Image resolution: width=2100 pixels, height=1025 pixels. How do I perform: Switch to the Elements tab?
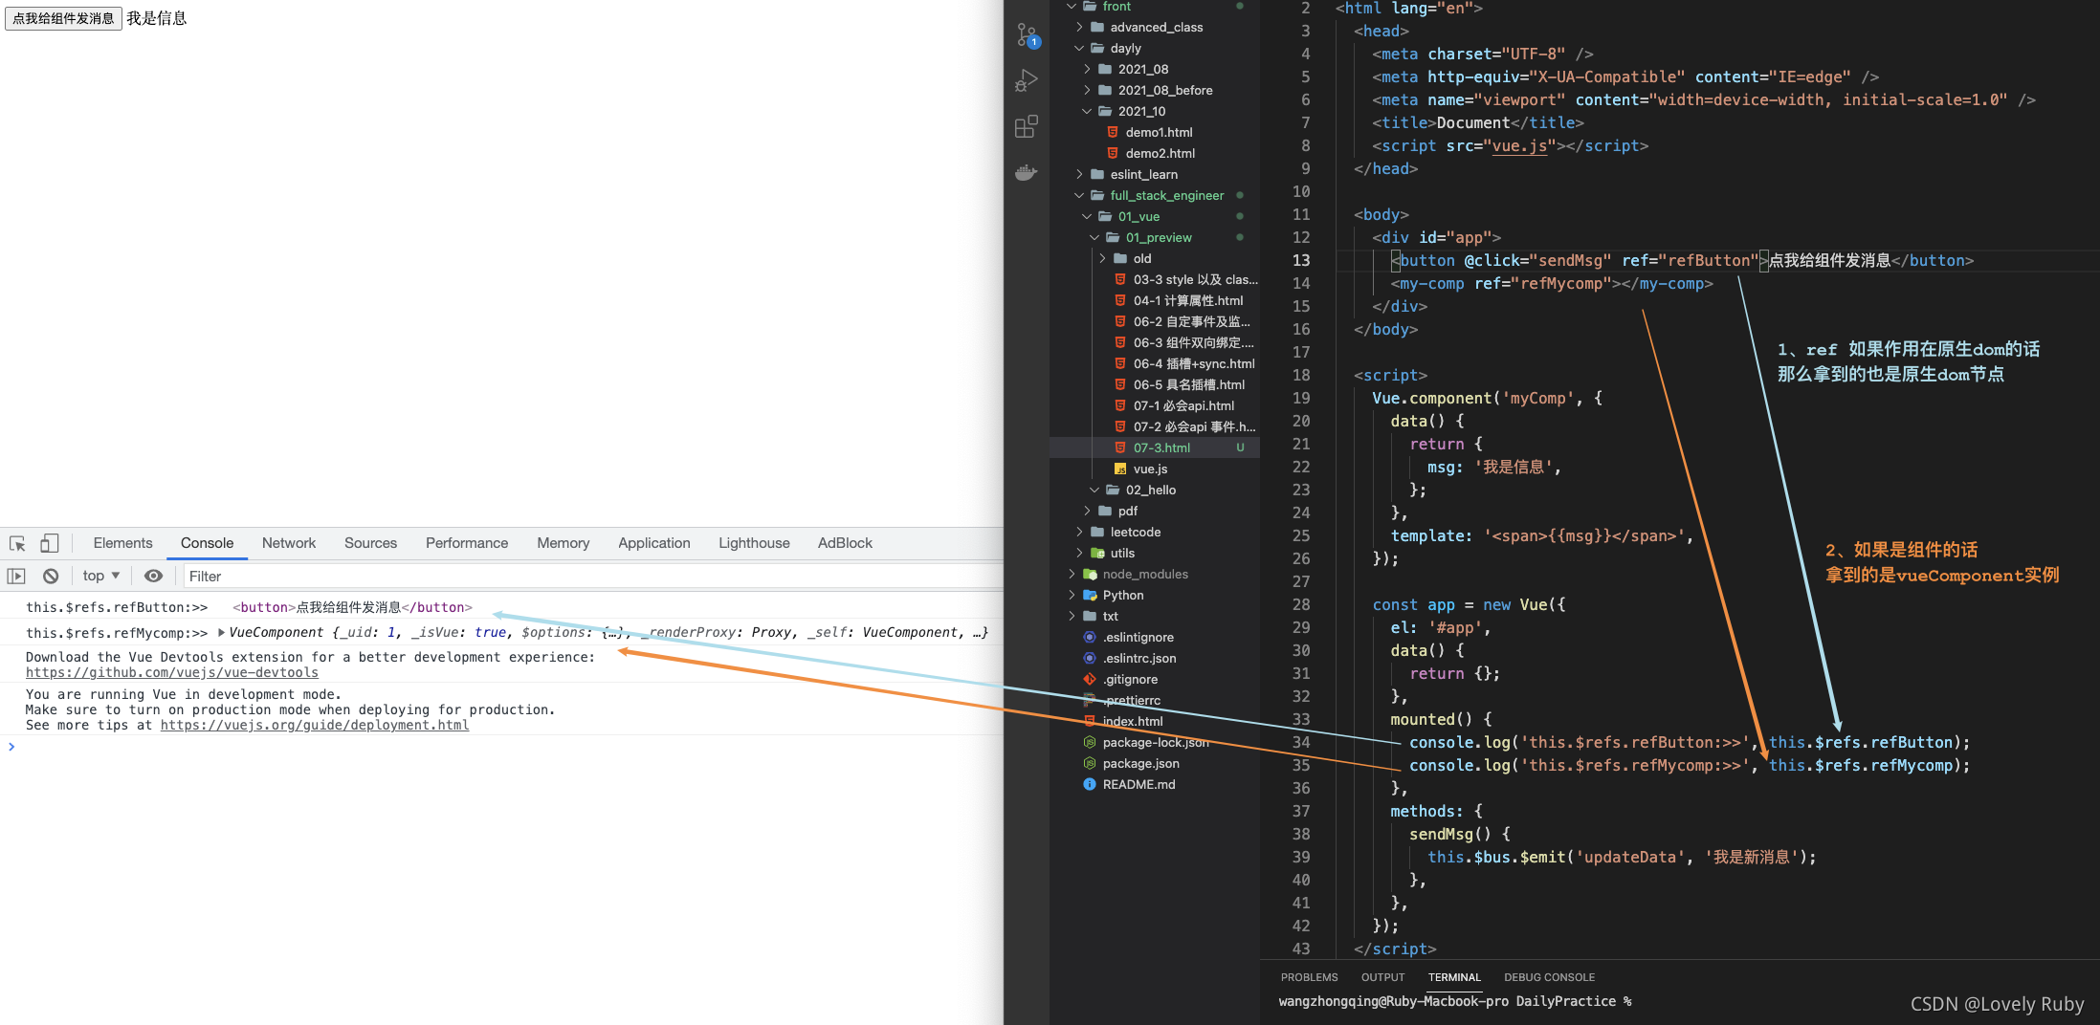pos(122,543)
